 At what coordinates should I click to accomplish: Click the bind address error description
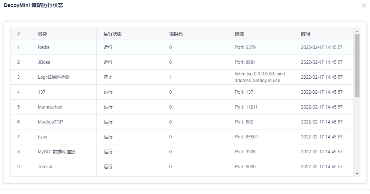point(260,77)
